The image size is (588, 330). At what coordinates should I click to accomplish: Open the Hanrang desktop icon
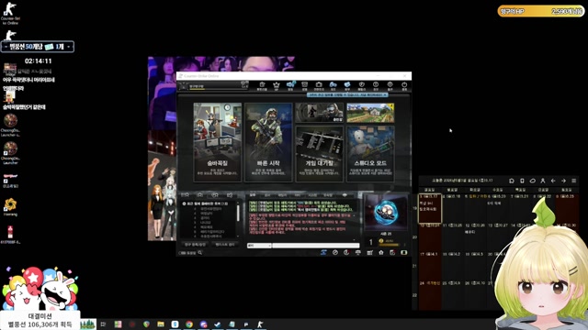[x=10, y=207]
